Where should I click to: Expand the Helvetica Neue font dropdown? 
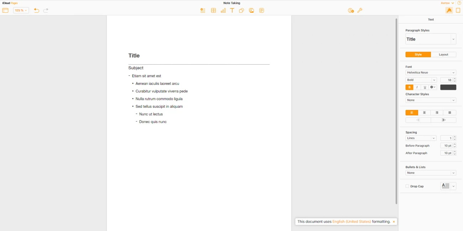[x=431, y=72]
